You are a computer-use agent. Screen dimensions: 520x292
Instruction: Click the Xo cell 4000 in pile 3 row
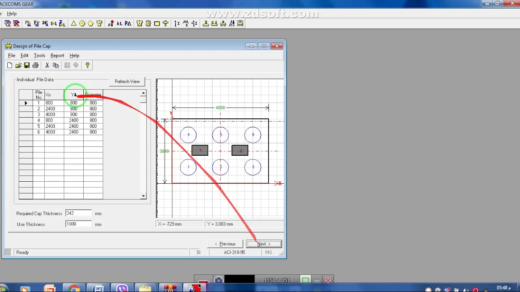54,114
